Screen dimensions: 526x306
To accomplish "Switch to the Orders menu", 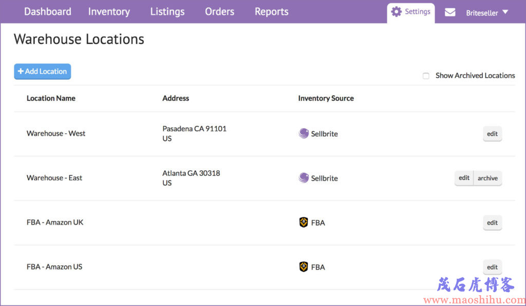I will coord(220,12).
